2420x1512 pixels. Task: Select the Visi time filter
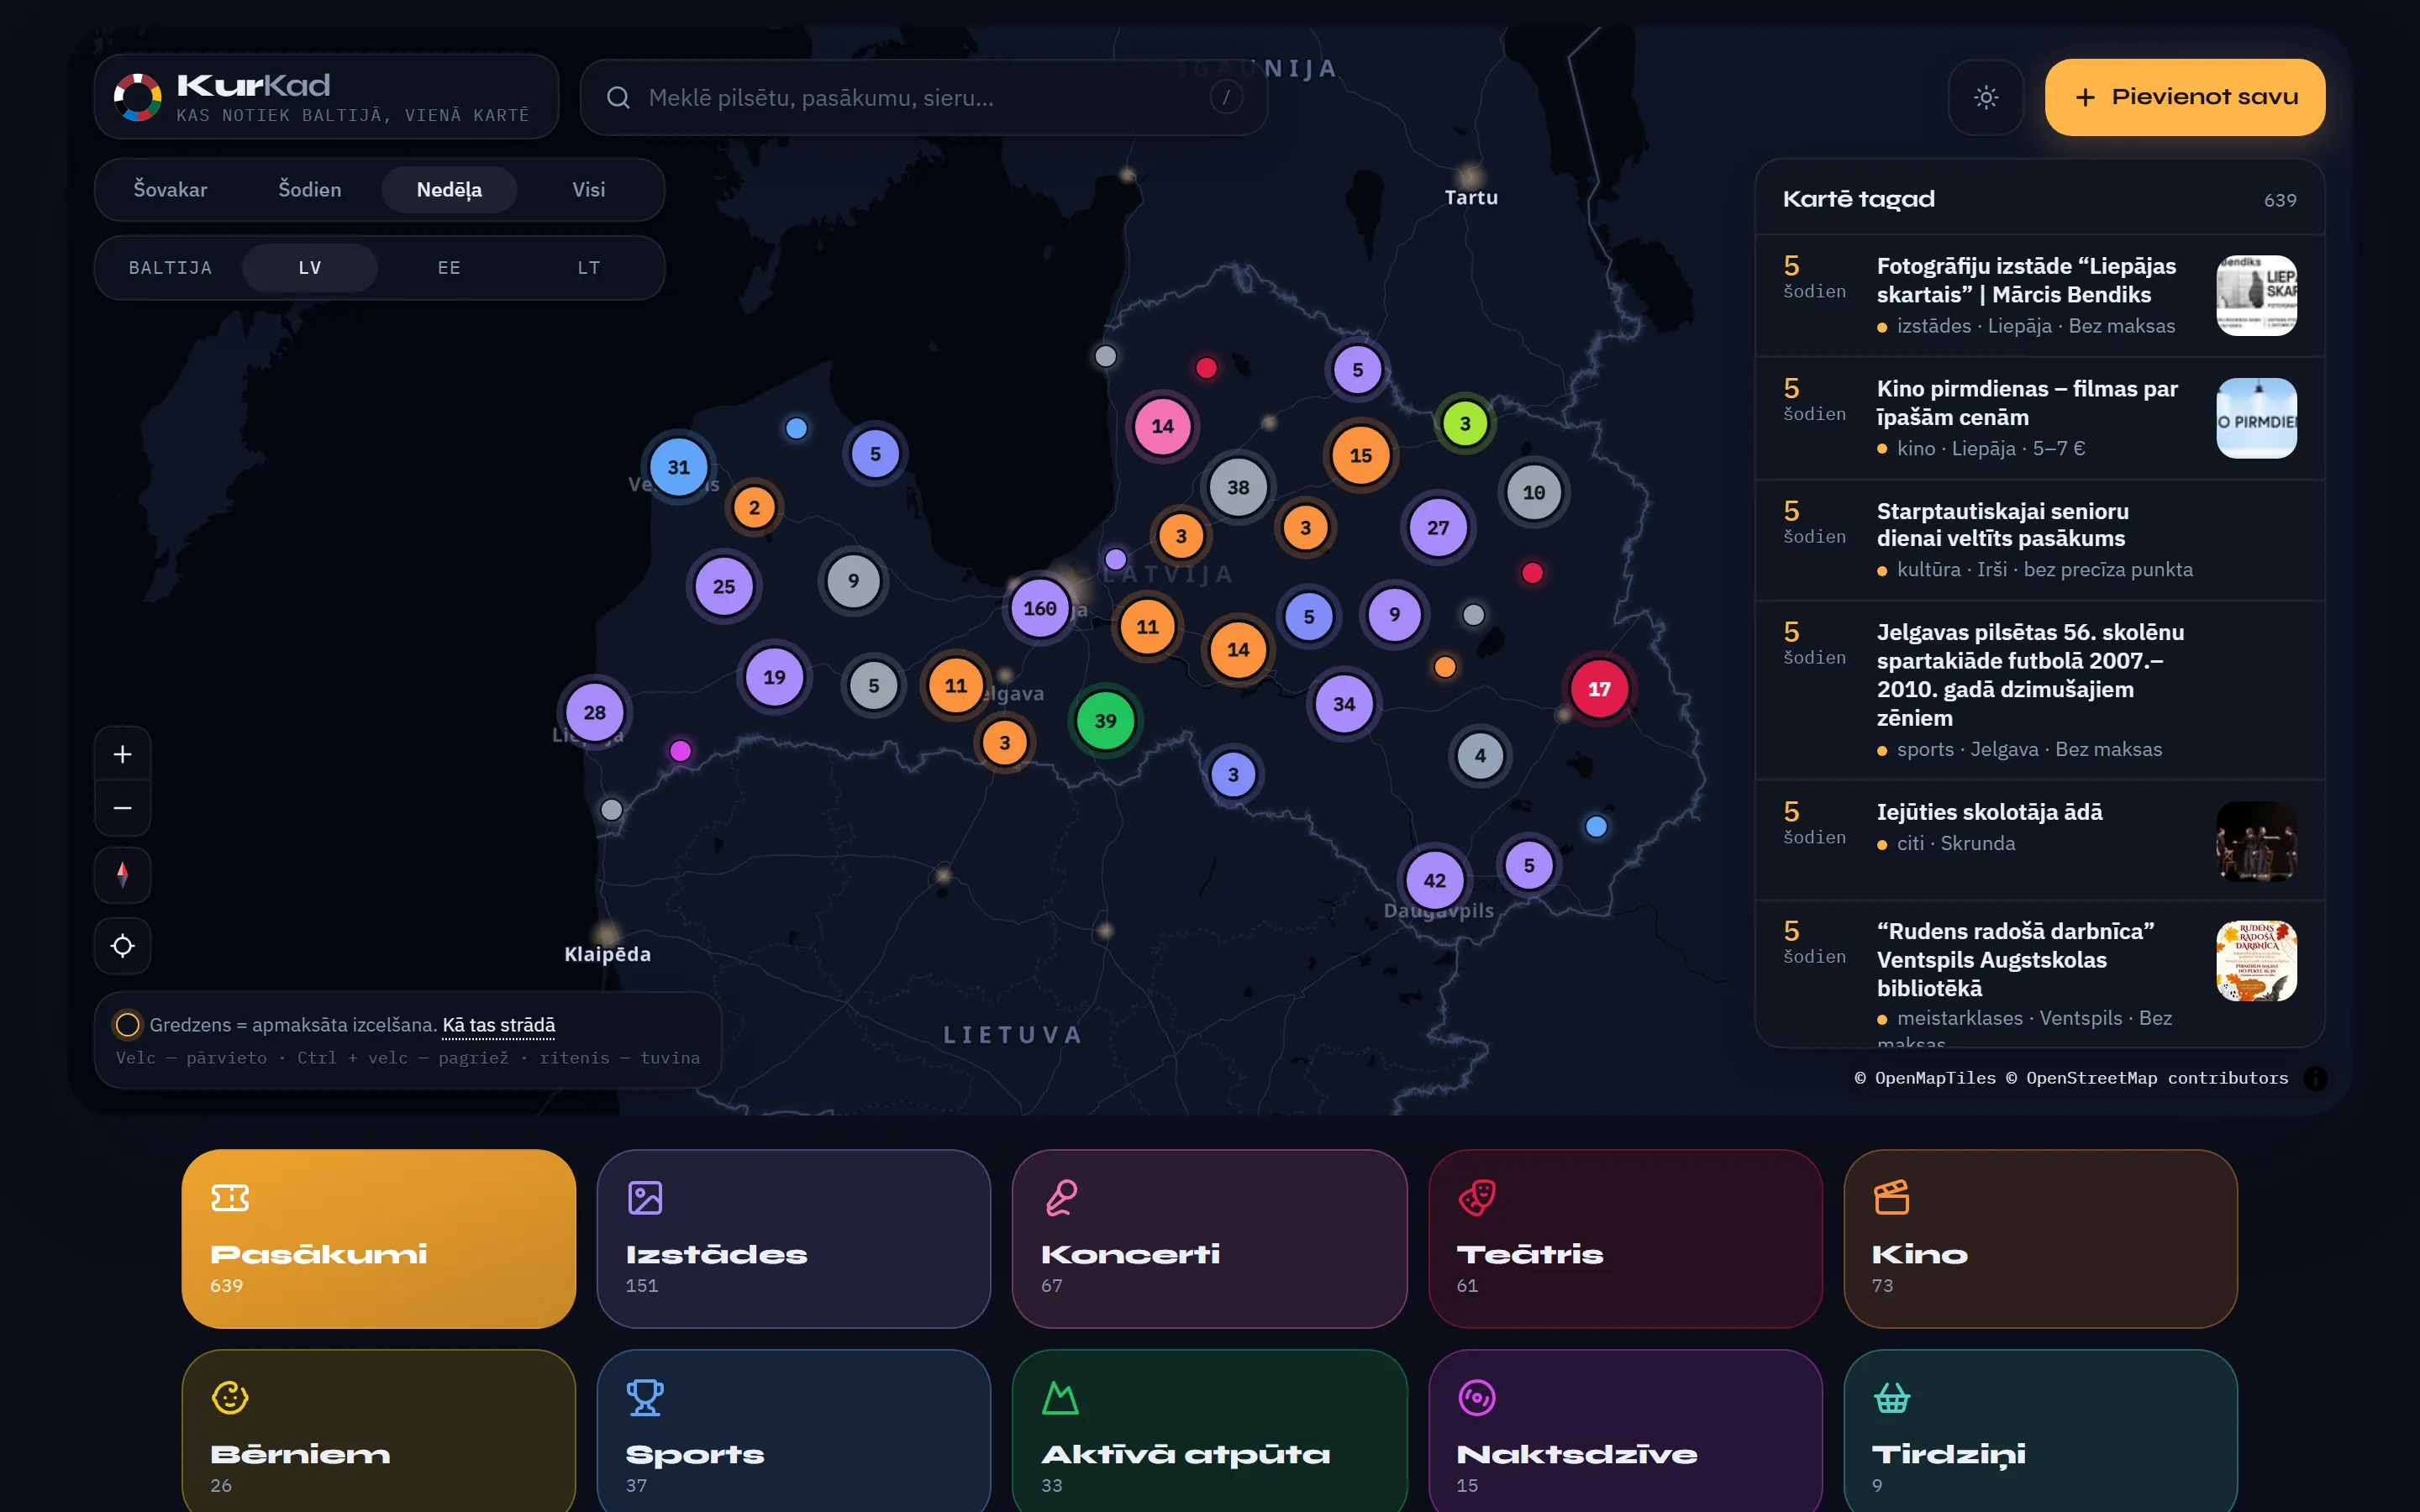tap(589, 189)
